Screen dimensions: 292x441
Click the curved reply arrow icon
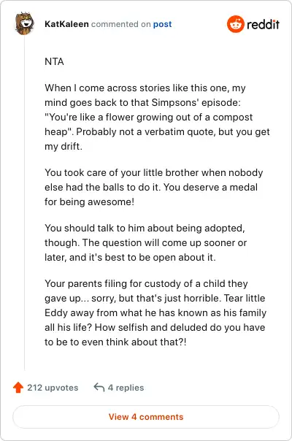click(99, 387)
